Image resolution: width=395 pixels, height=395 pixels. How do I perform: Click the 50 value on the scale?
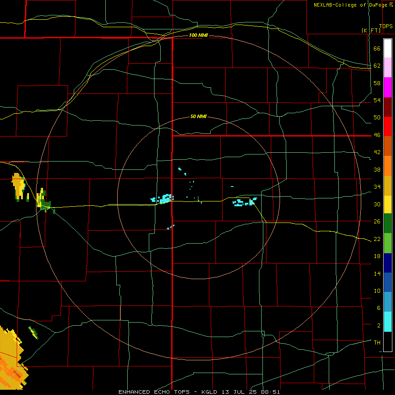pos(377,117)
